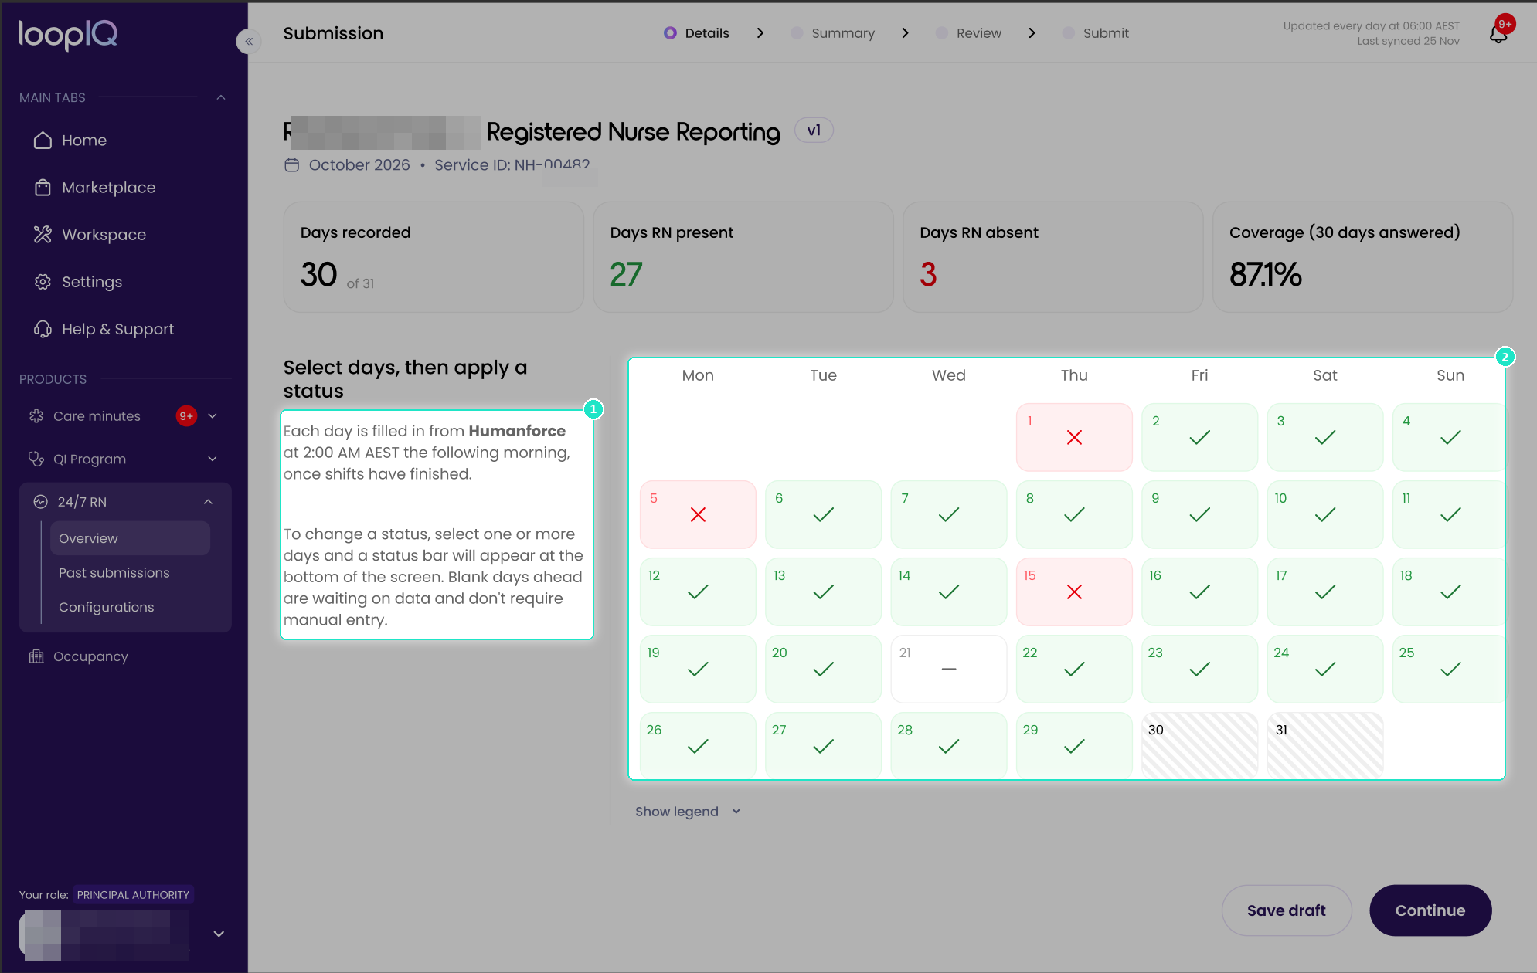Image resolution: width=1537 pixels, height=973 pixels.
Task: Select day 21 with dash status
Action: [948, 669]
